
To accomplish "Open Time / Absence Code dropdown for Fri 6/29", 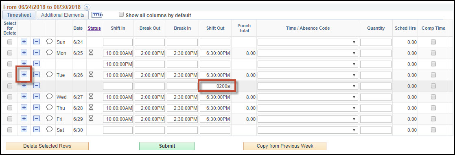I will (308, 119).
